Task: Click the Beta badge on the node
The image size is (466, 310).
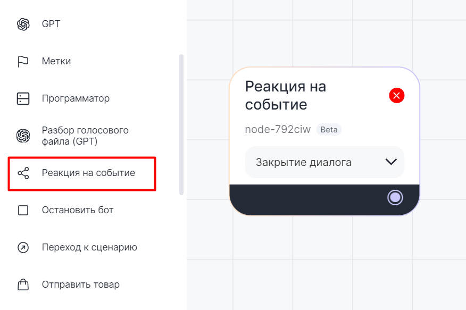Action: pos(329,130)
